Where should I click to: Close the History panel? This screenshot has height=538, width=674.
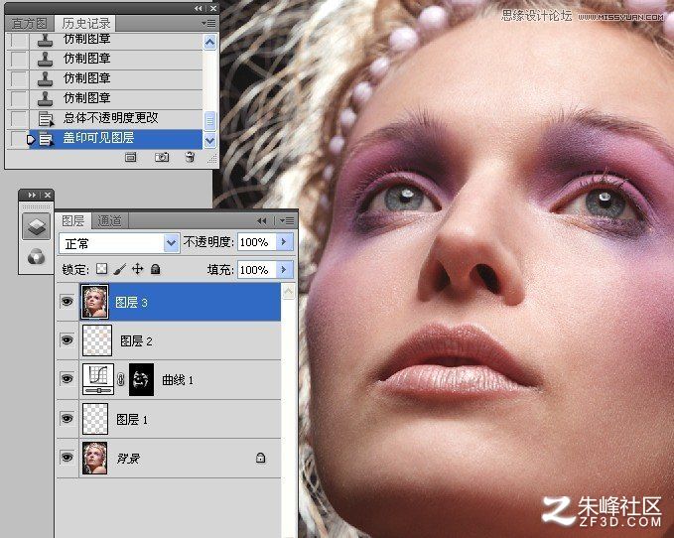point(213,8)
